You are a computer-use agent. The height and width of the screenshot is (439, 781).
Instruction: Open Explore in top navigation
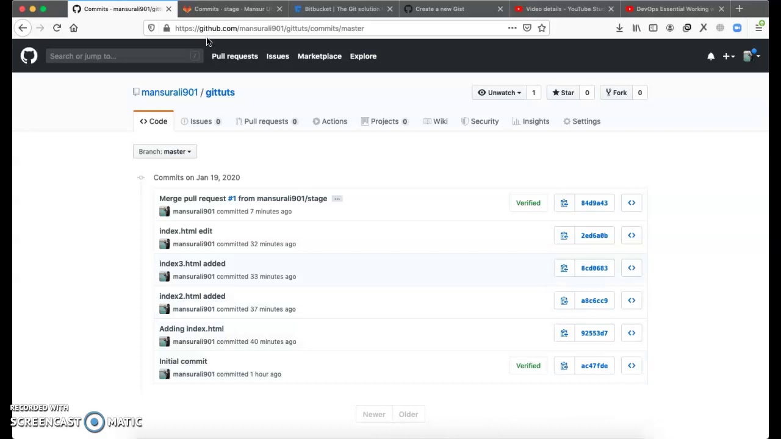pos(363,56)
